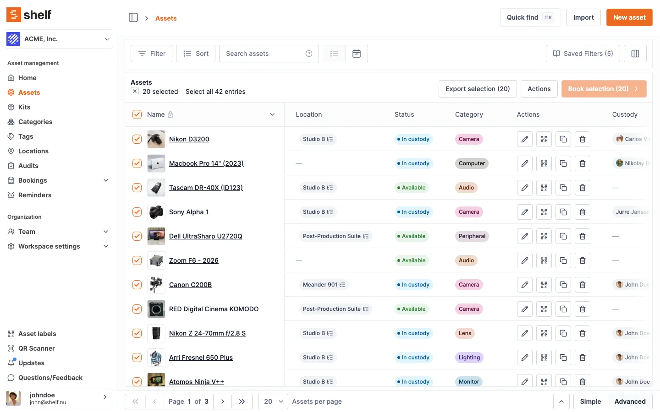Uncheck the Canon C200B checkbox
The width and height of the screenshot is (660, 412).
click(x=137, y=285)
